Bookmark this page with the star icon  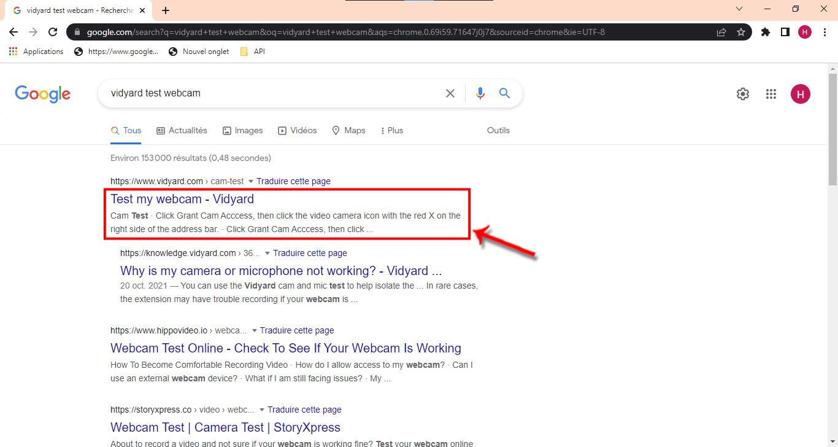[741, 32]
